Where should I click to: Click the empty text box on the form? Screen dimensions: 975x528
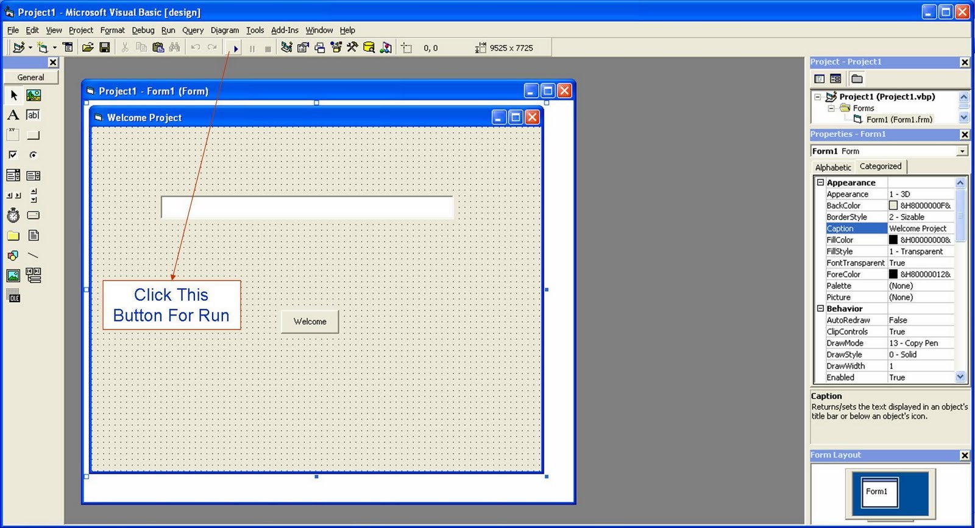pos(307,207)
